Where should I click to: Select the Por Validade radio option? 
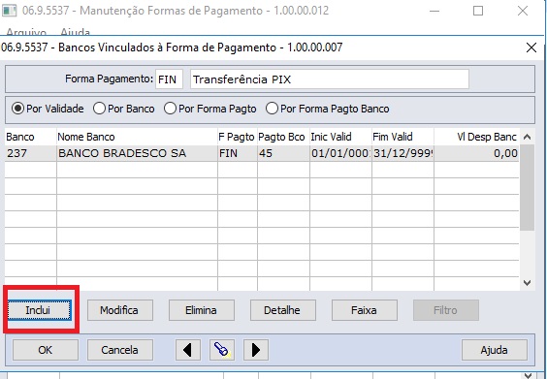(x=48, y=109)
